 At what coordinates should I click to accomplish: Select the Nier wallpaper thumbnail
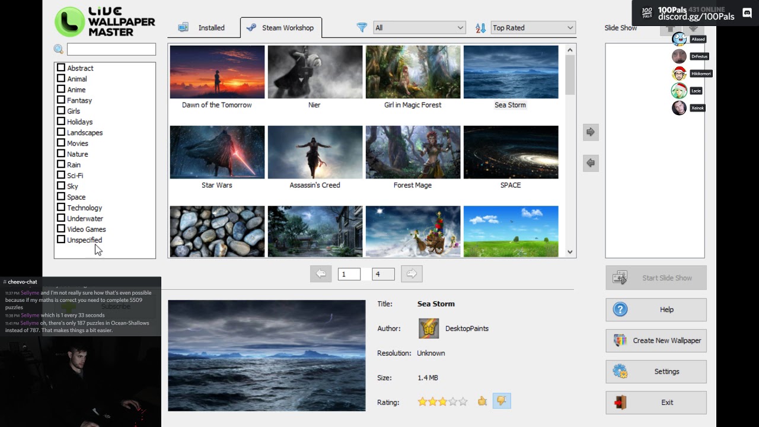(x=315, y=72)
